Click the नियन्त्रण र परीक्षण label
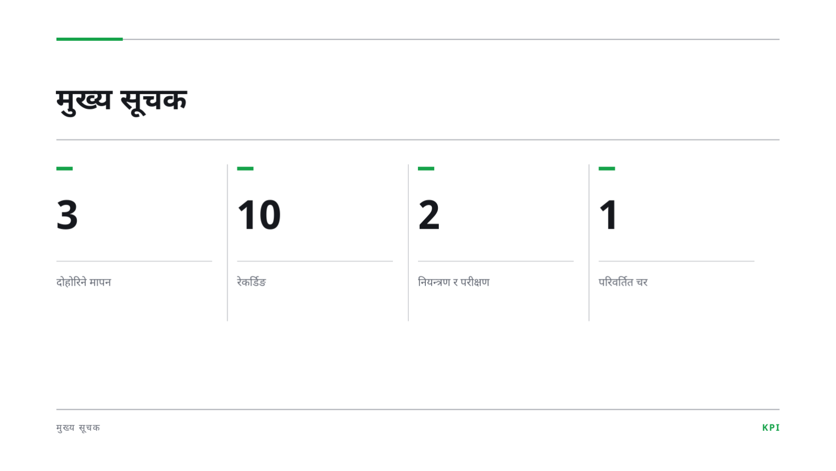836x471 pixels. [454, 282]
